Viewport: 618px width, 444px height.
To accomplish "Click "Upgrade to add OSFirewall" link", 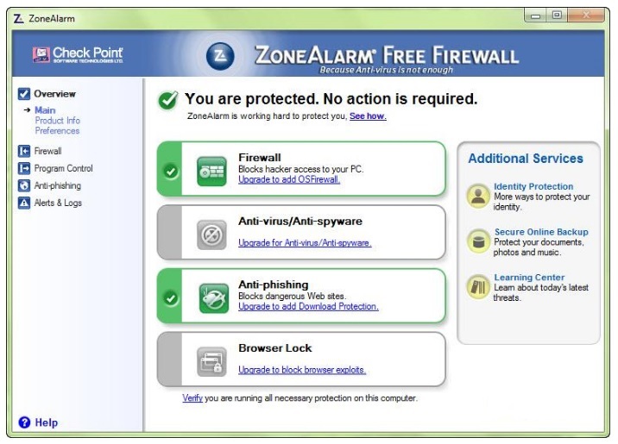I will (x=289, y=179).
